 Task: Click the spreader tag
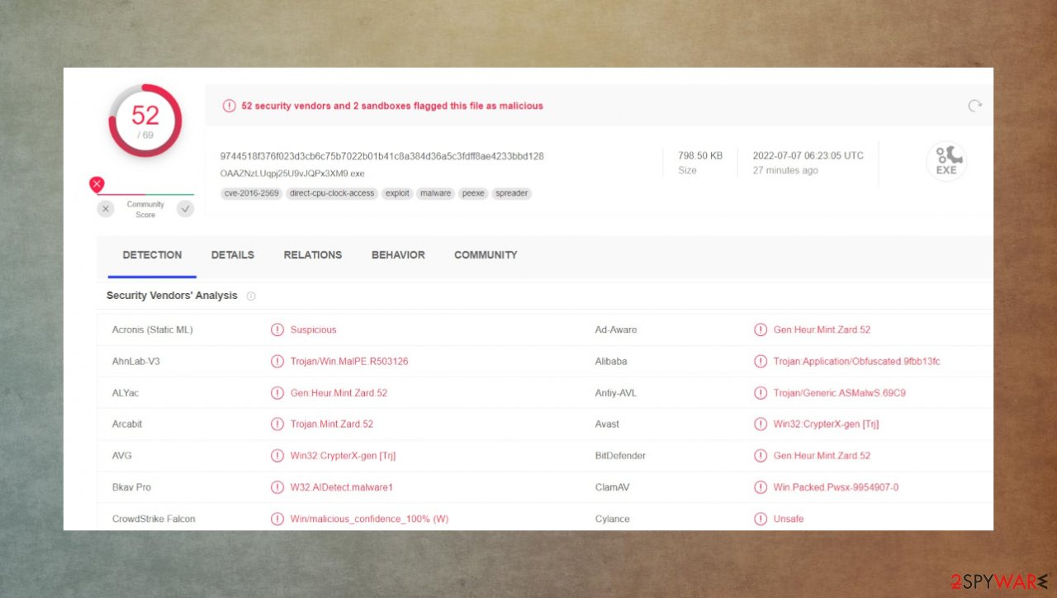click(511, 193)
